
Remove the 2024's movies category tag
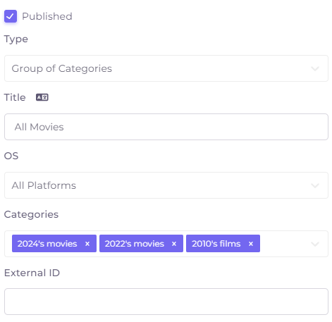pyautogui.click(x=87, y=244)
